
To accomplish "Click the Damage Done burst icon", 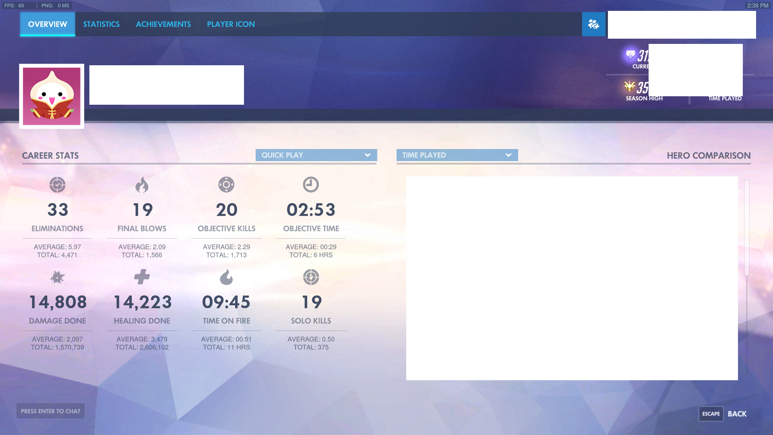I will tap(57, 277).
